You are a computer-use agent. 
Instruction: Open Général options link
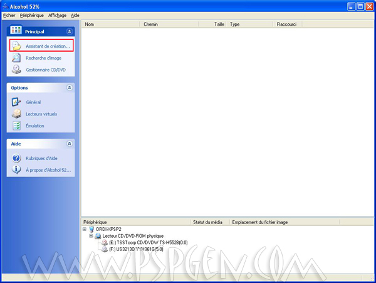pos(33,102)
